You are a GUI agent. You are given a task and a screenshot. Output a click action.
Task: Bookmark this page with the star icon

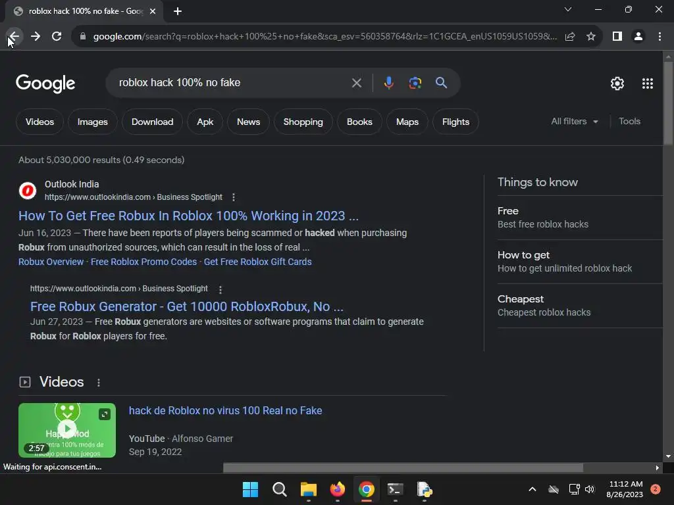pos(591,37)
